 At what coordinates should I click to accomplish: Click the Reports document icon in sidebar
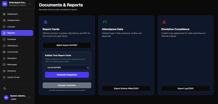4,33
